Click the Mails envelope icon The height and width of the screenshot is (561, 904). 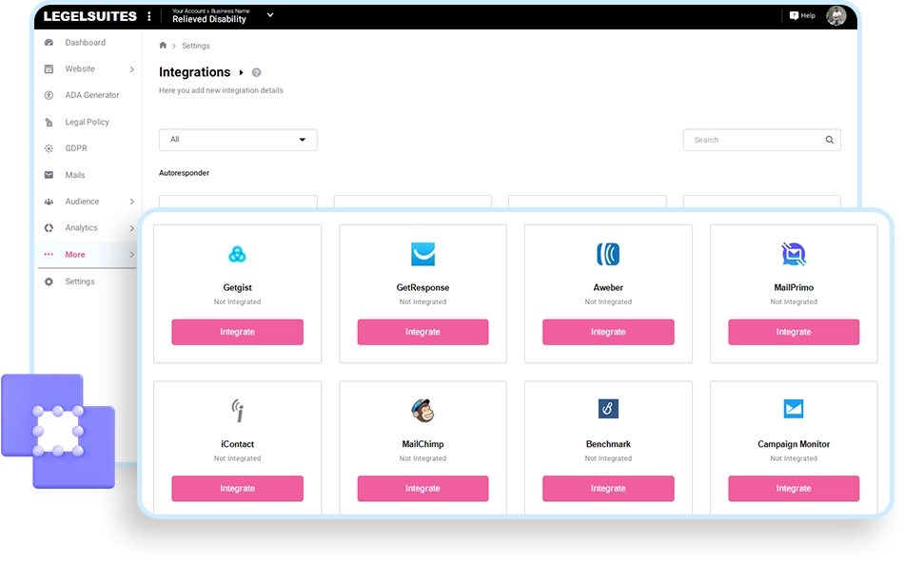point(49,175)
